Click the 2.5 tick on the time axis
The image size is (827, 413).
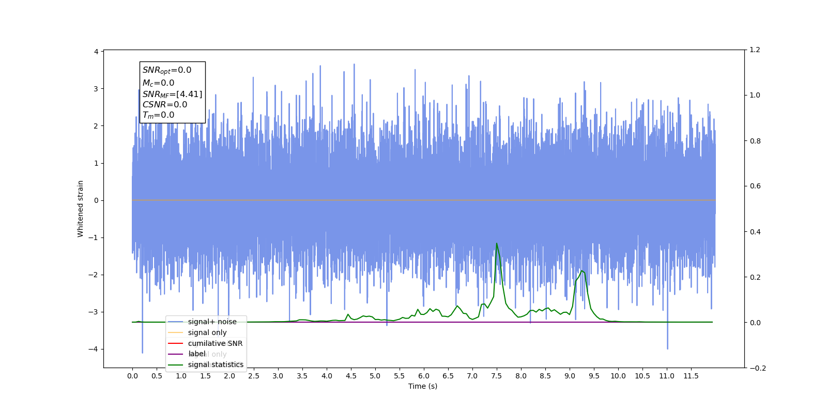(x=254, y=376)
